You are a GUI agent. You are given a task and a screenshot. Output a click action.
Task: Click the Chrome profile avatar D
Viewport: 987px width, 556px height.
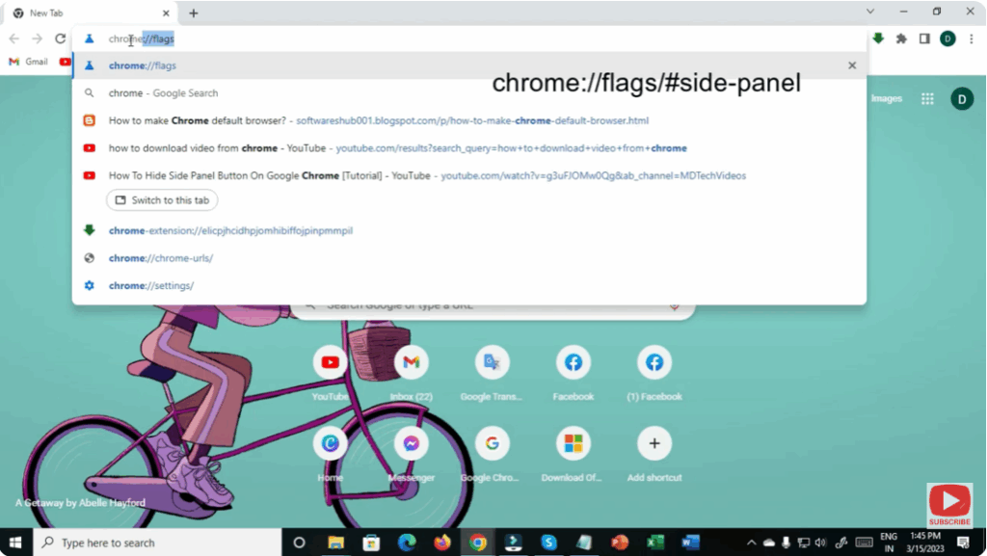click(946, 40)
